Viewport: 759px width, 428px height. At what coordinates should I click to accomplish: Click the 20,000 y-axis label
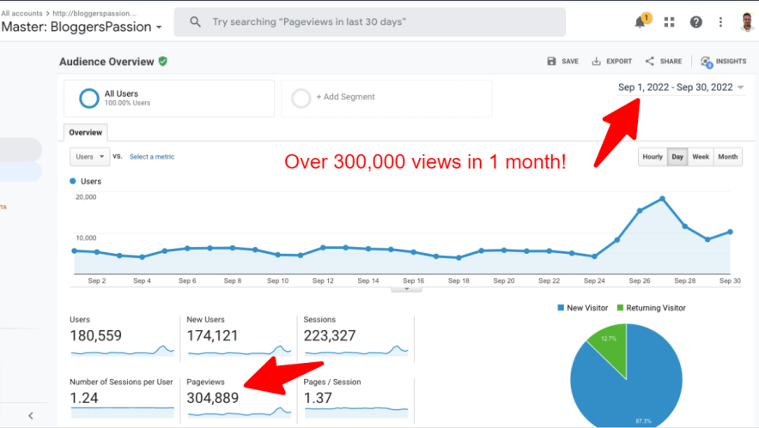86,196
